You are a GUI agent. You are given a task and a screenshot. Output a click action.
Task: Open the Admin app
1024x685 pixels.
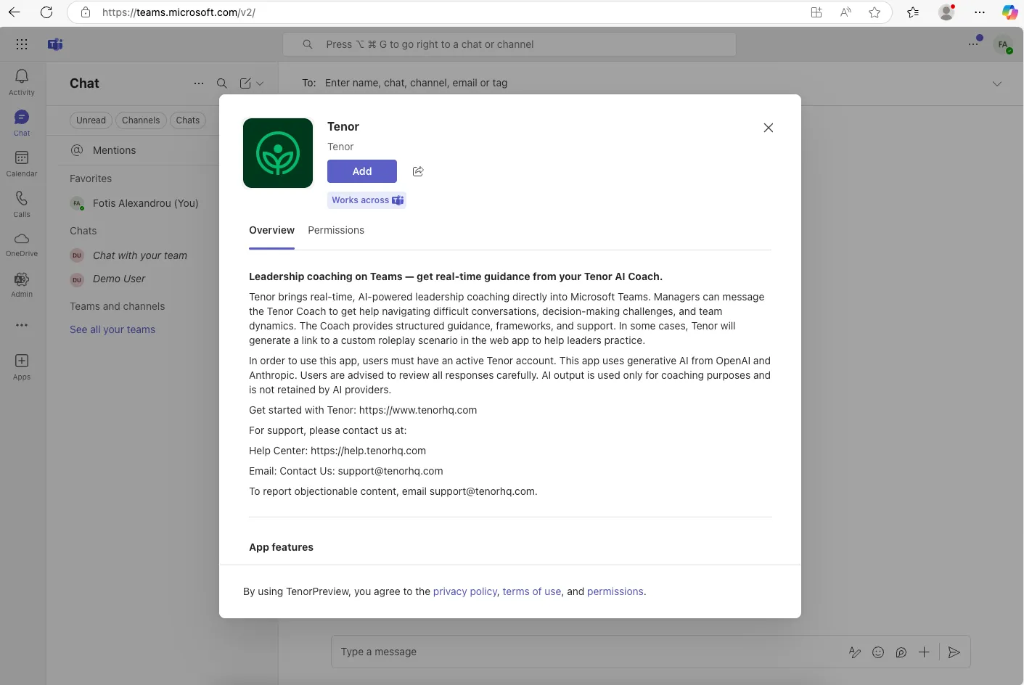pyautogui.click(x=22, y=284)
